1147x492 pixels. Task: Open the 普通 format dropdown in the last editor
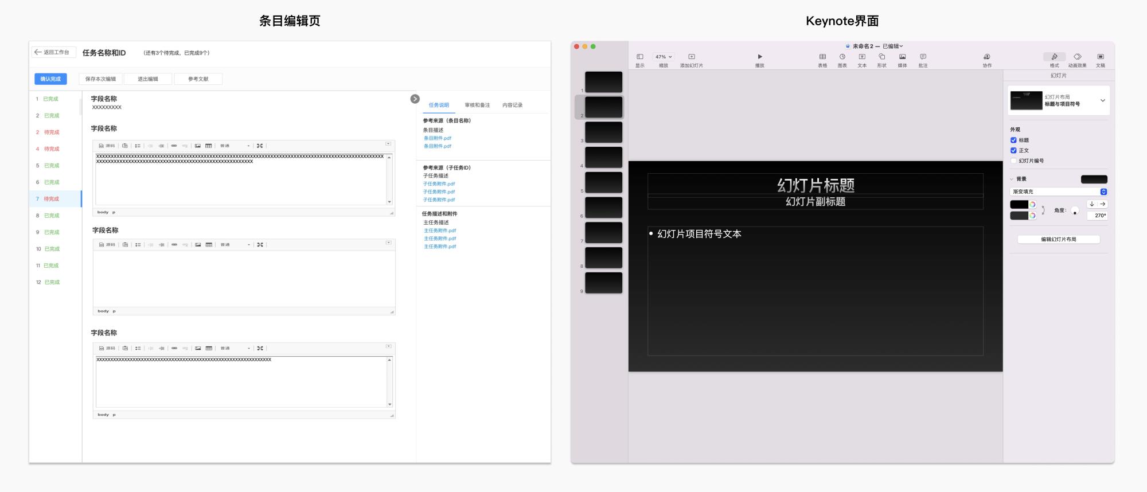[x=235, y=348]
